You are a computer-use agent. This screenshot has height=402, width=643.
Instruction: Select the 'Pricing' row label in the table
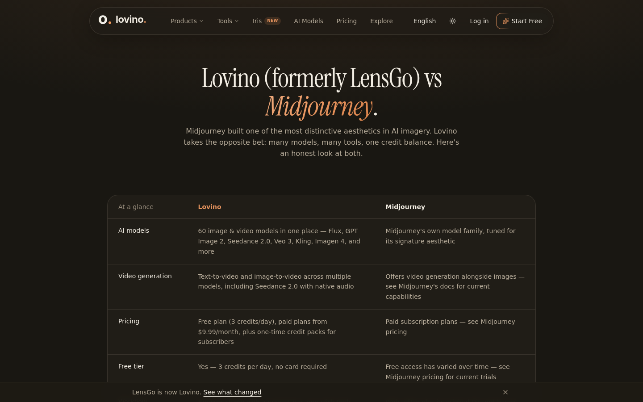point(129,321)
